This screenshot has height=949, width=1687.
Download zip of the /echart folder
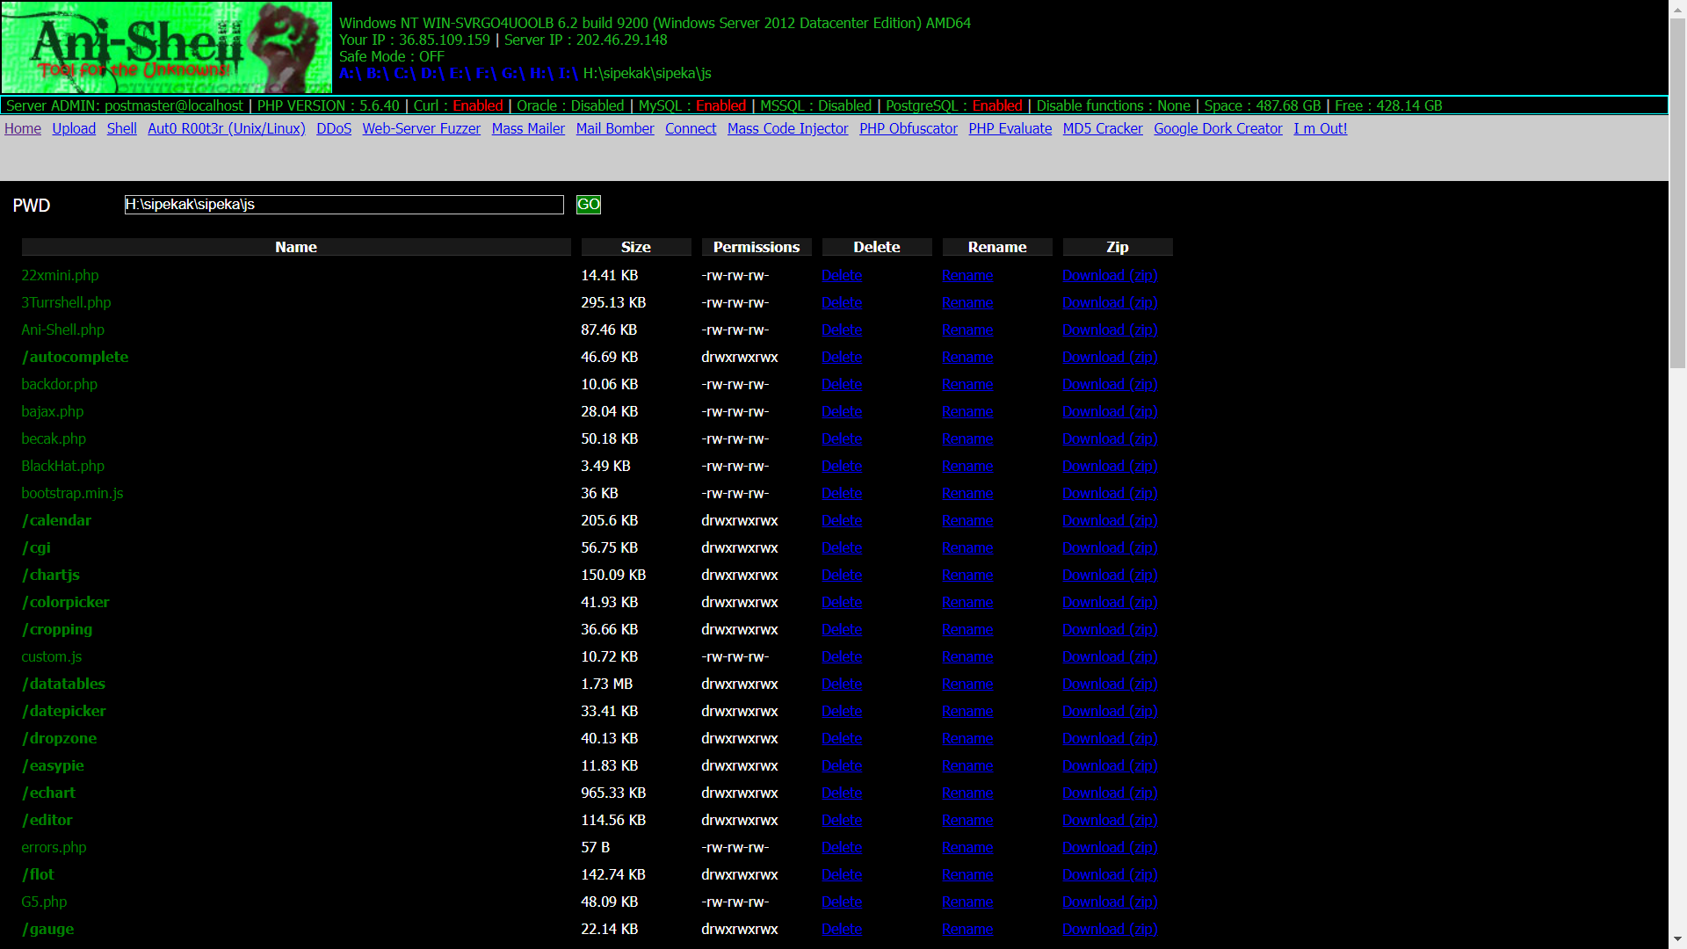coord(1110,793)
